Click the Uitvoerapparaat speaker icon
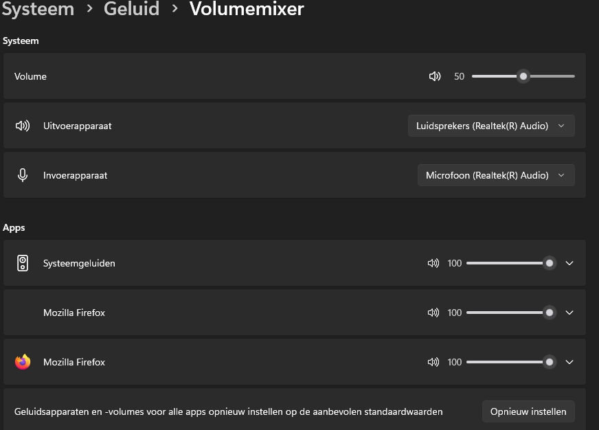This screenshot has height=430, width=599. [x=23, y=126]
